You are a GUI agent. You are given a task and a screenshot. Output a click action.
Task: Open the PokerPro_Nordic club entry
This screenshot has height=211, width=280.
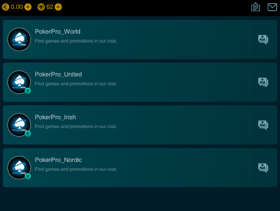click(140, 168)
